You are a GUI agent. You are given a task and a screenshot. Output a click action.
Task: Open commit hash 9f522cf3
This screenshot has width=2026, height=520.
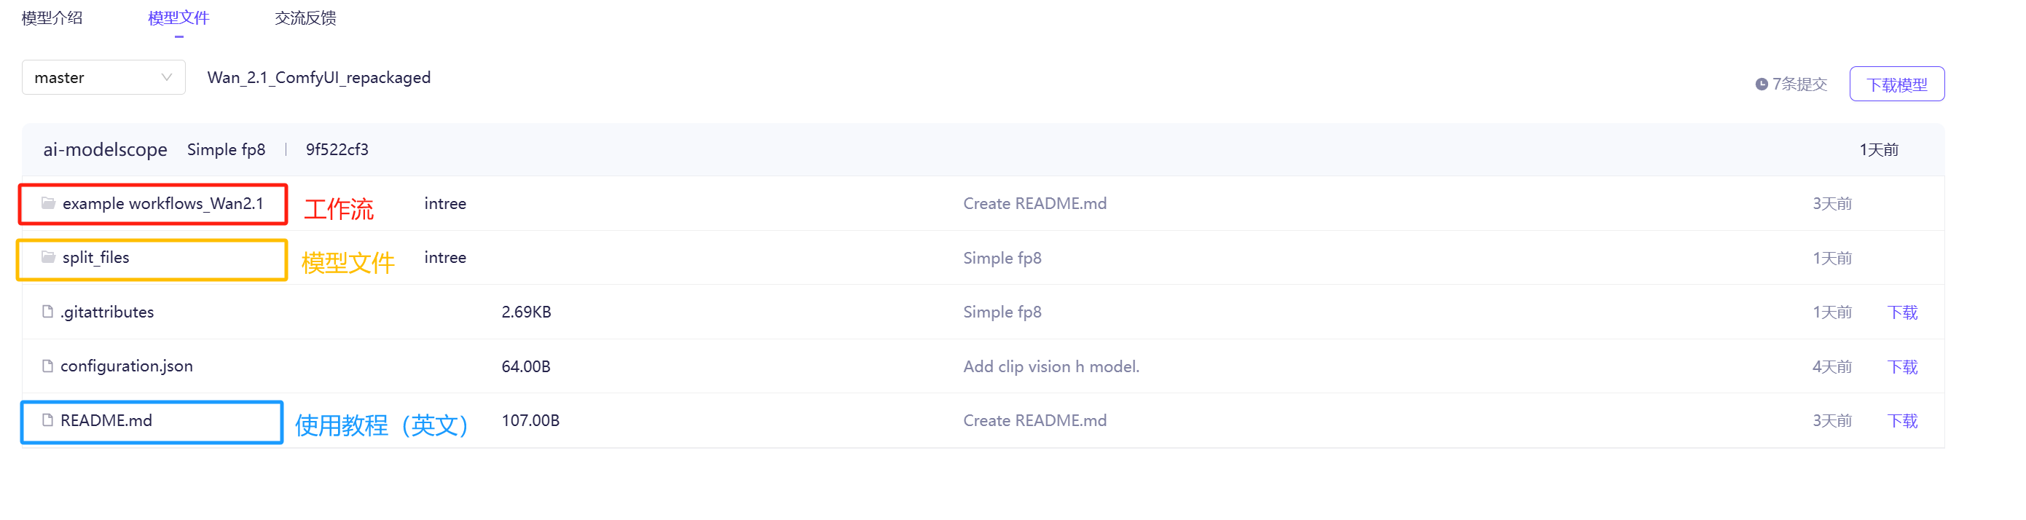(337, 149)
